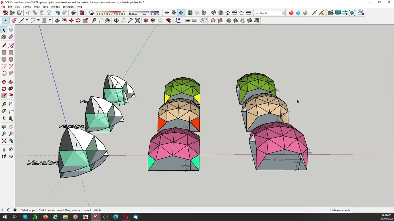Screen dimensions: 394x221
Task: Open the Edit menu
Action: coord(10,7)
